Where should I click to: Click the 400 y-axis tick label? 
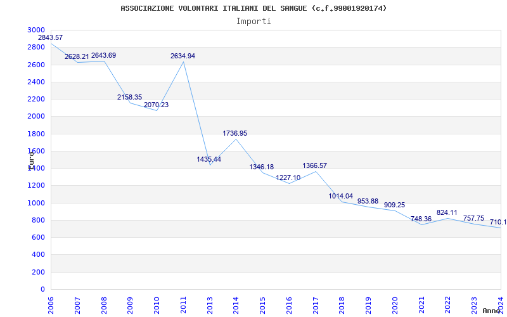coord(39,255)
